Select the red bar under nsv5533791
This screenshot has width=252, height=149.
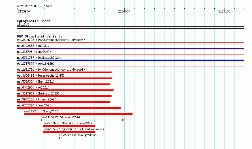point(69,126)
